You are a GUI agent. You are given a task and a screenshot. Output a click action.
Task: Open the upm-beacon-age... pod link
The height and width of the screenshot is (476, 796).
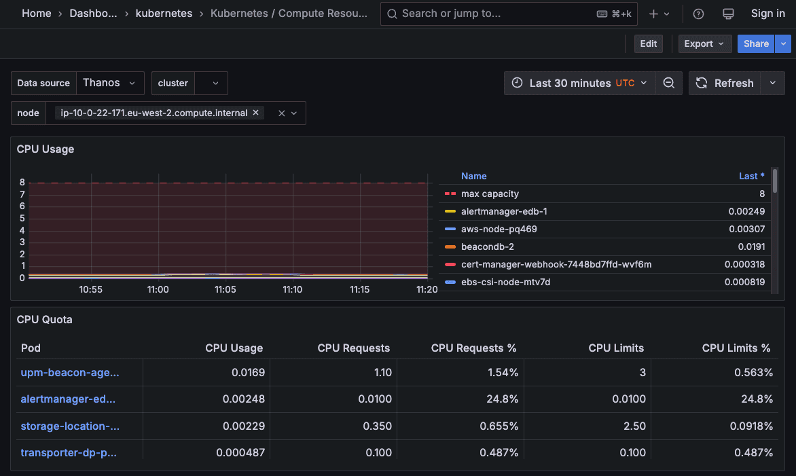click(x=69, y=373)
